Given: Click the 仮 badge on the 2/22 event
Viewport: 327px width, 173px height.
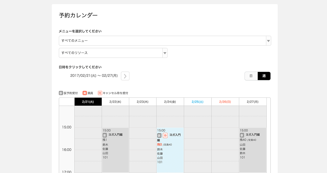Looking at the screenshot, I should coord(104,135).
